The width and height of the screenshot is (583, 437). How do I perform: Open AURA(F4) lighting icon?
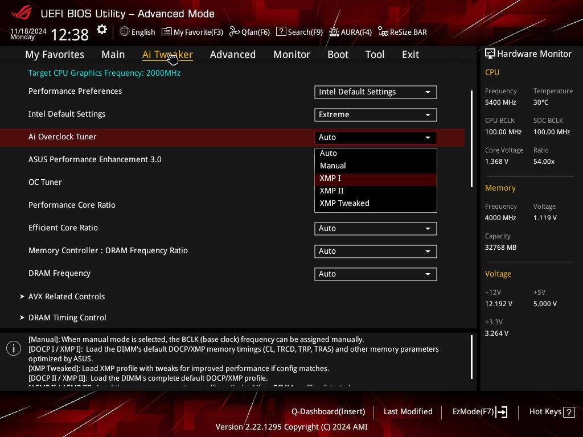[x=334, y=32]
